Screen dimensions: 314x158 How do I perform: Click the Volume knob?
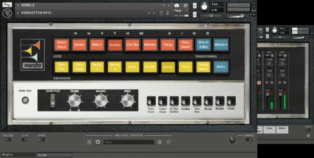tap(75, 101)
